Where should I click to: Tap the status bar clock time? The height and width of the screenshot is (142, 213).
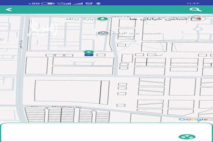[x=193, y=3]
